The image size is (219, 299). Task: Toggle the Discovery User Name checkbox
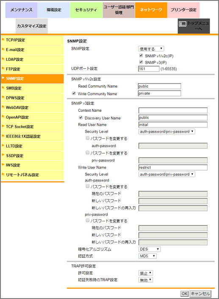click(81, 118)
